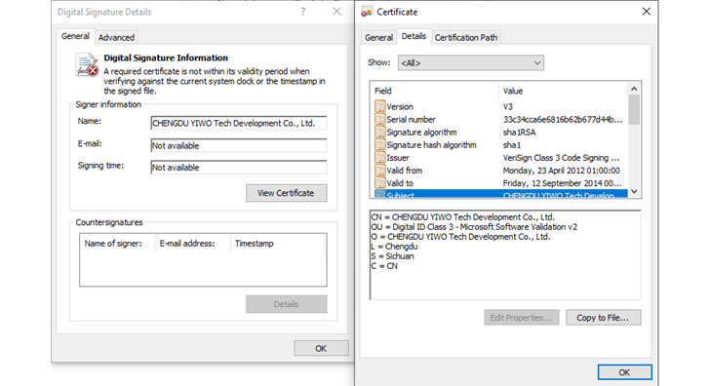This screenshot has height=386, width=710.
Task: Select the Signature algorithm field icon
Action: pyautogui.click(x=380, y=133)
